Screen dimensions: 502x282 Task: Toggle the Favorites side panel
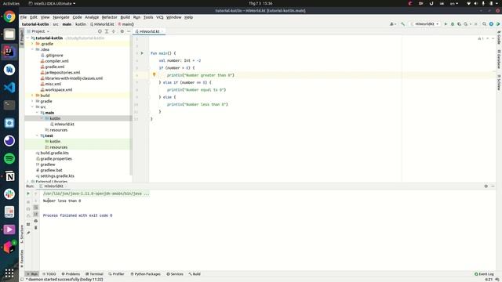[22, 258]
